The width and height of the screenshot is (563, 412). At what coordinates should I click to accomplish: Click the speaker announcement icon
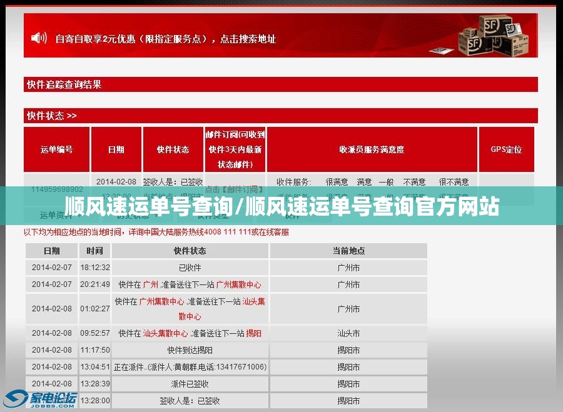pyautogui.click(x=39, y=38)
